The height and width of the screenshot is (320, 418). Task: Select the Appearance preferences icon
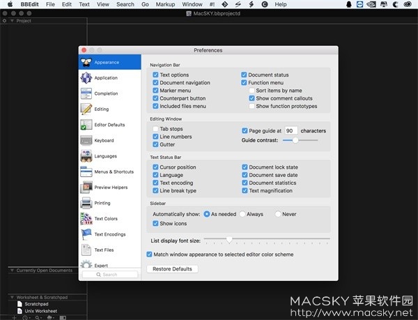pos(86,62)
